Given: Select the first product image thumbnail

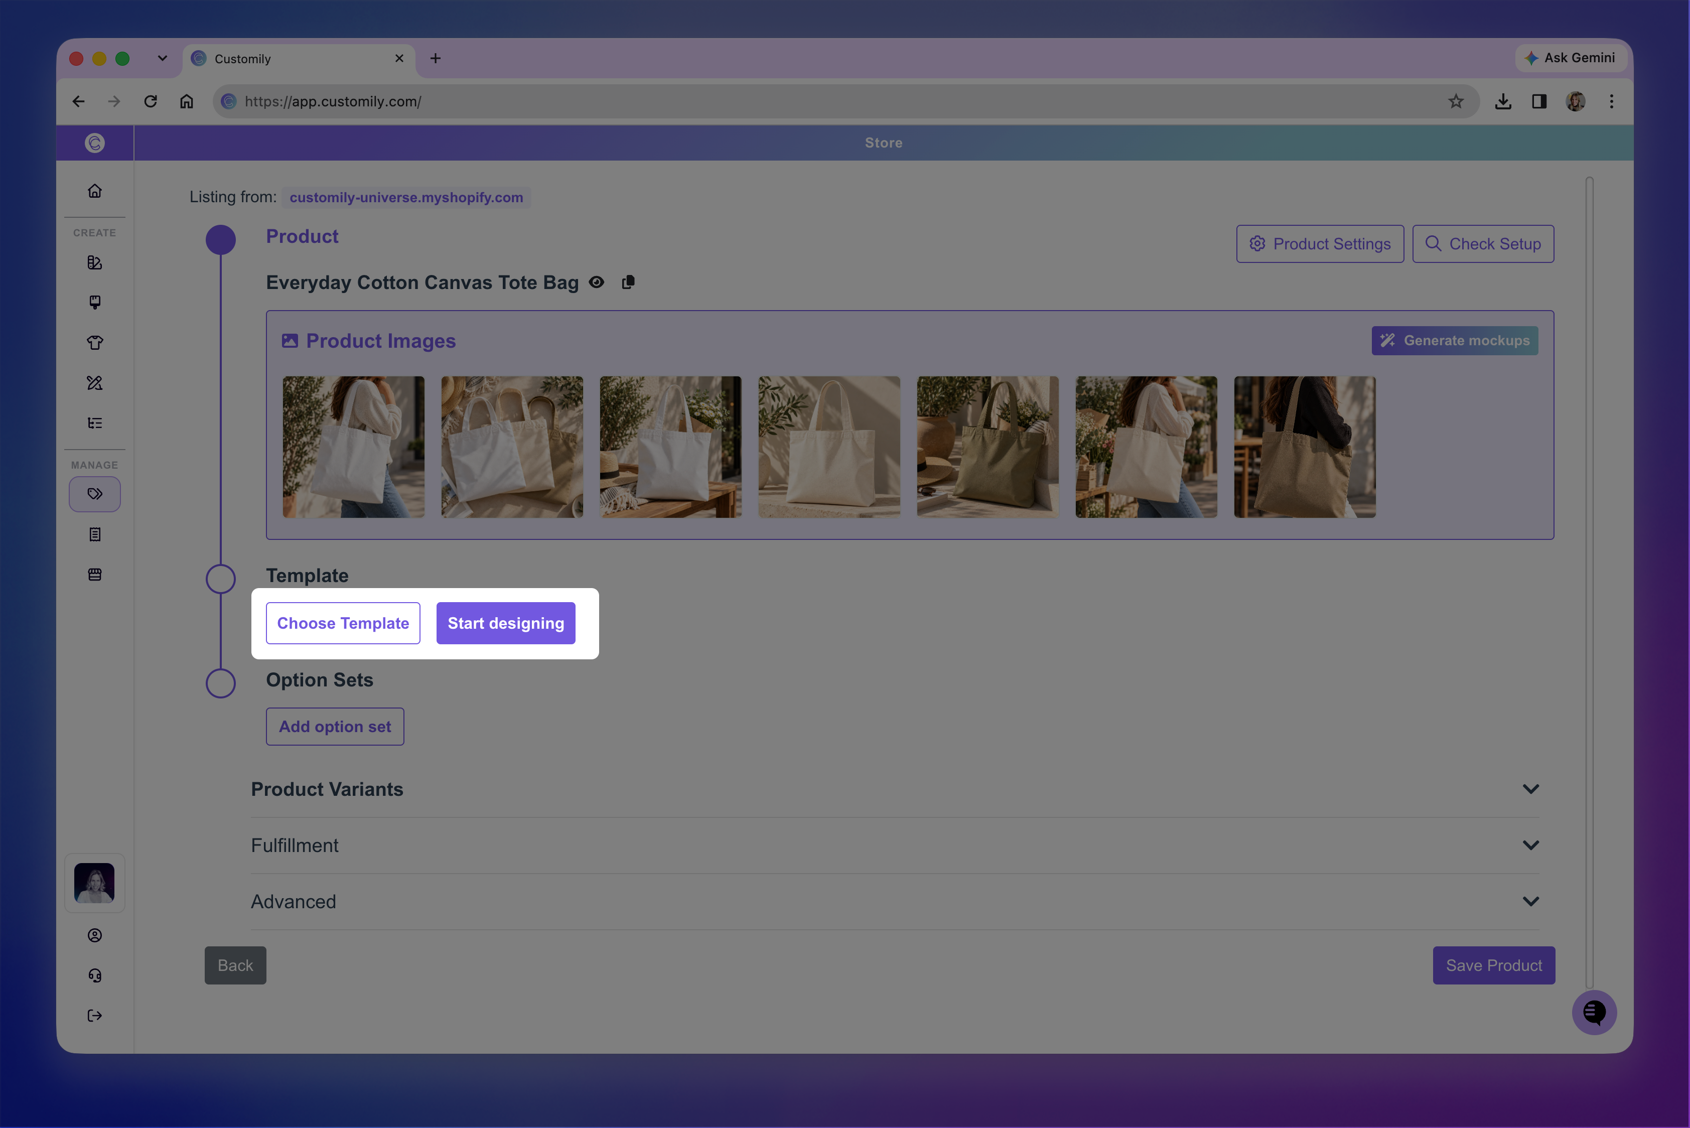Looking at the screenshot, I should point(353,447).
